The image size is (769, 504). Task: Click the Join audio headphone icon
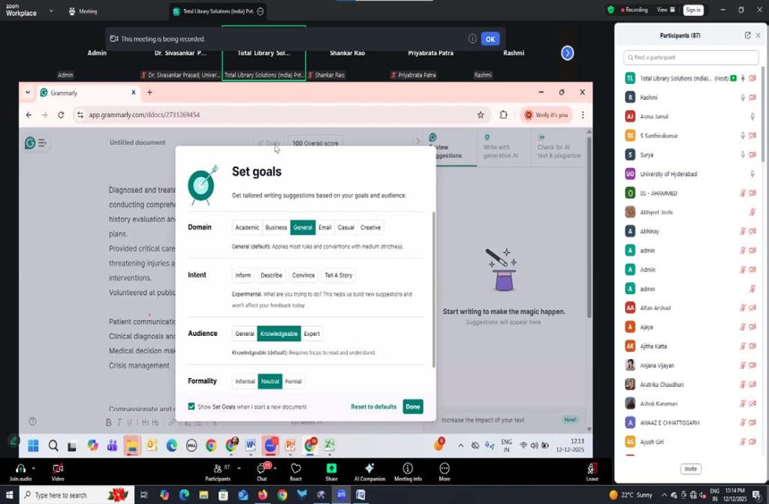(20, 468)
